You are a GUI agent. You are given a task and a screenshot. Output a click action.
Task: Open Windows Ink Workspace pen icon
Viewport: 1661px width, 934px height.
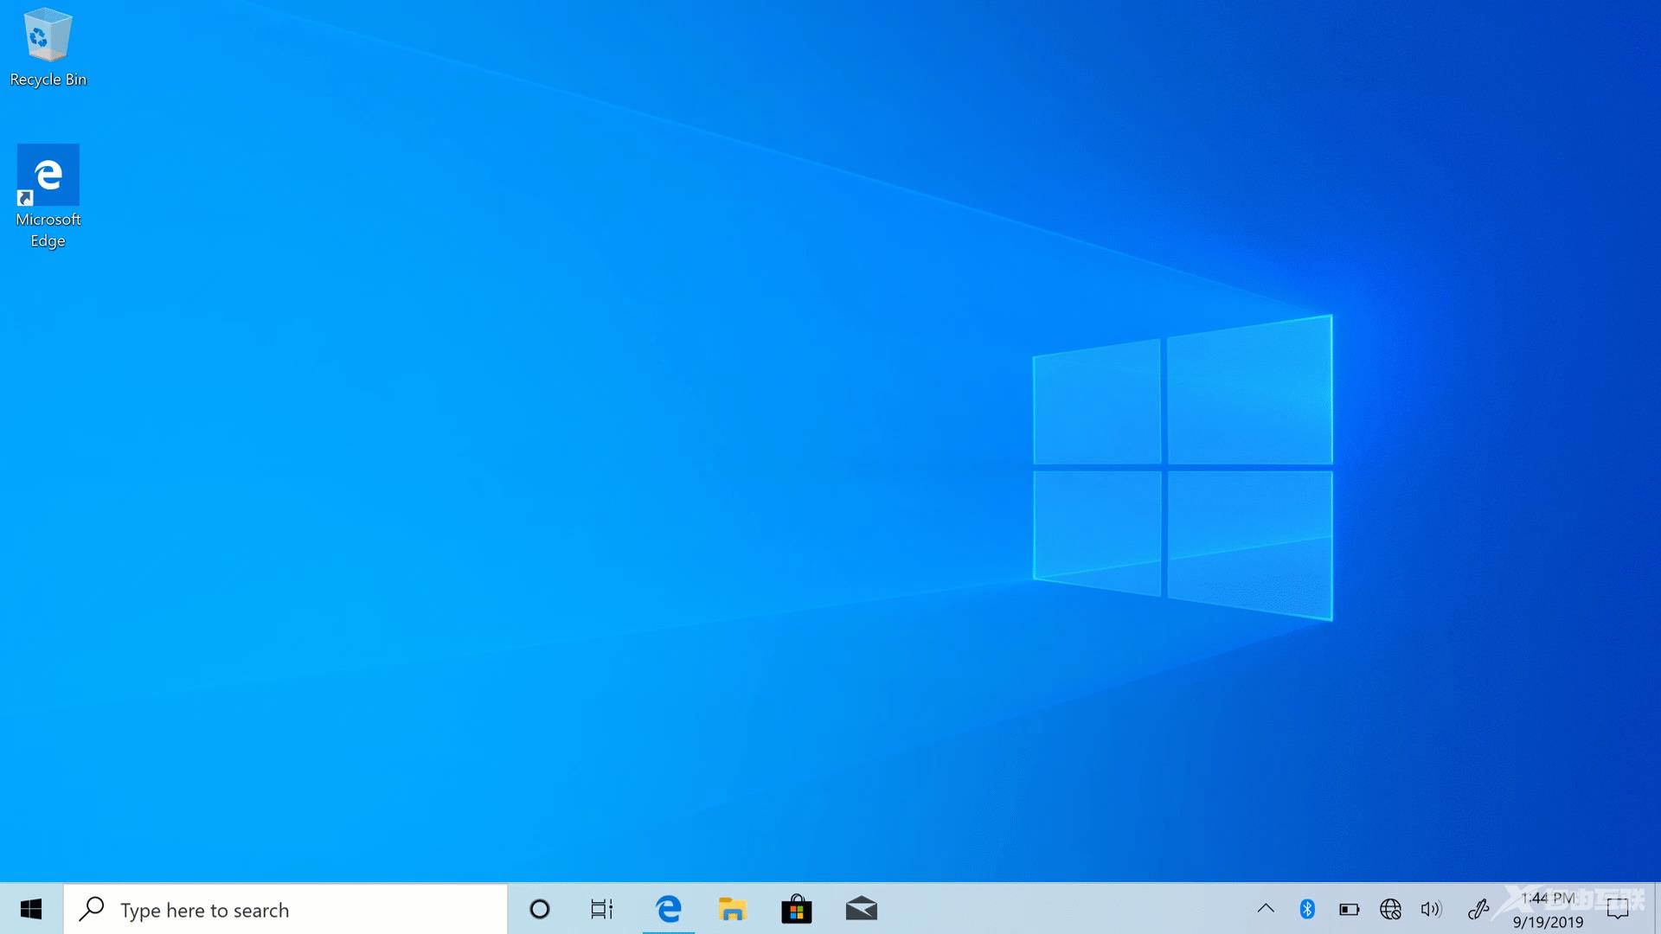coord(1478,909)
